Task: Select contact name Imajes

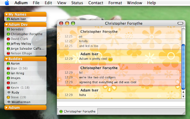Action: (x=15, y=78)
